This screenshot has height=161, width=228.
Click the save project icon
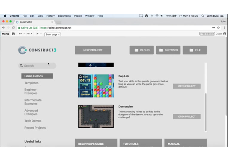coord(13,34)
